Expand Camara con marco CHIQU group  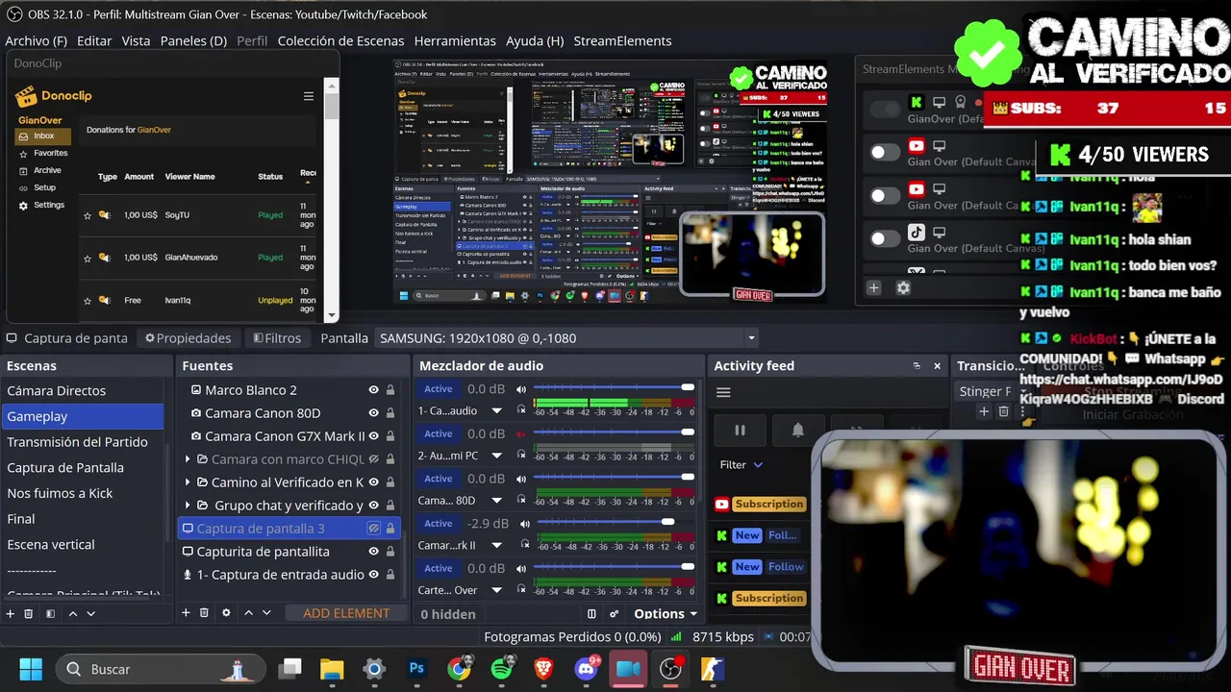coord(188,459)
